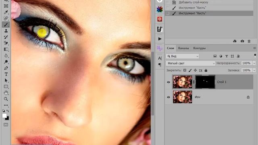The image size is (258, 145).
Task: Open the Непрозрачность slider arrow
Action: coord(254,63)
